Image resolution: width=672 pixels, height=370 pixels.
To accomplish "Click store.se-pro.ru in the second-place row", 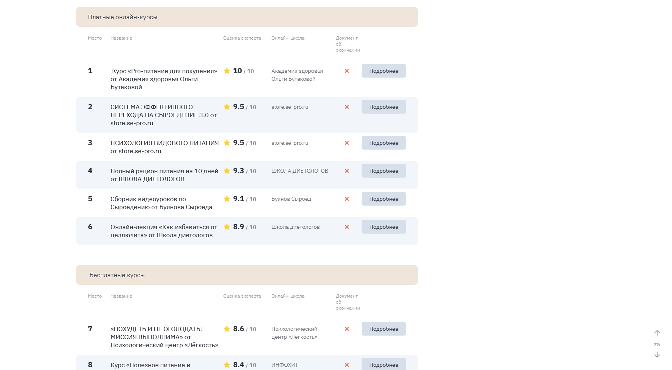I will [x=290, y=107].
